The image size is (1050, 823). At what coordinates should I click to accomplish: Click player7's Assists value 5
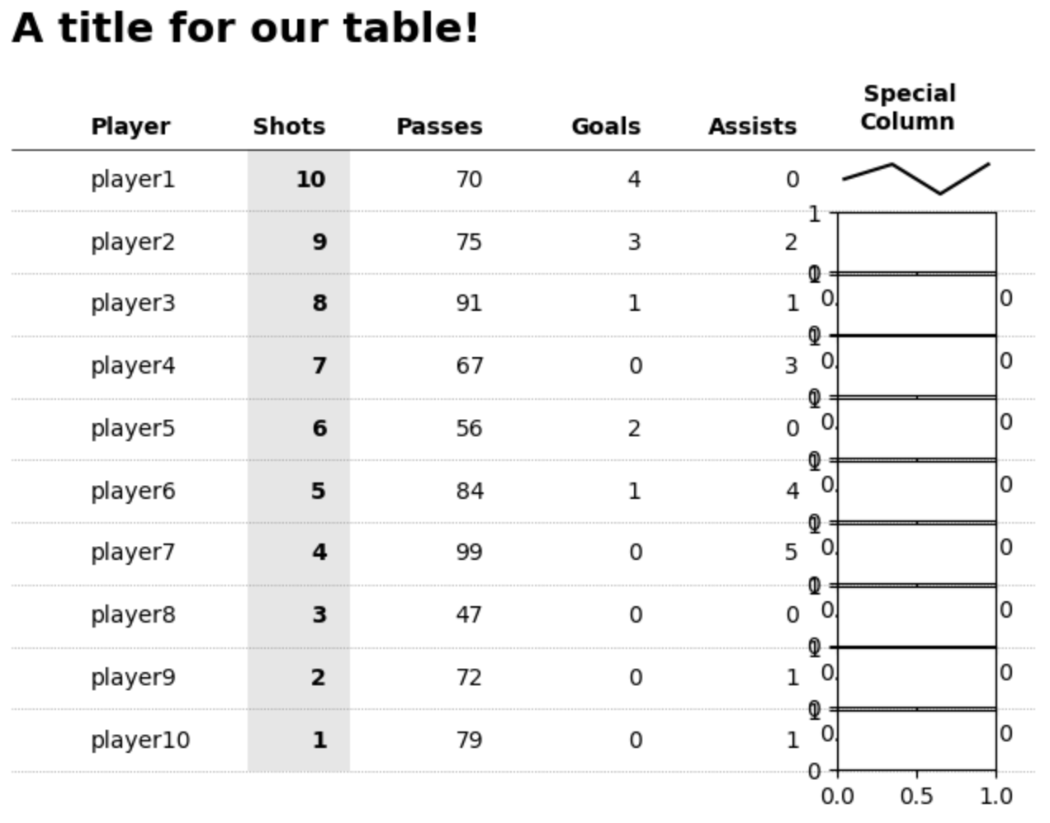click(791, 553)
